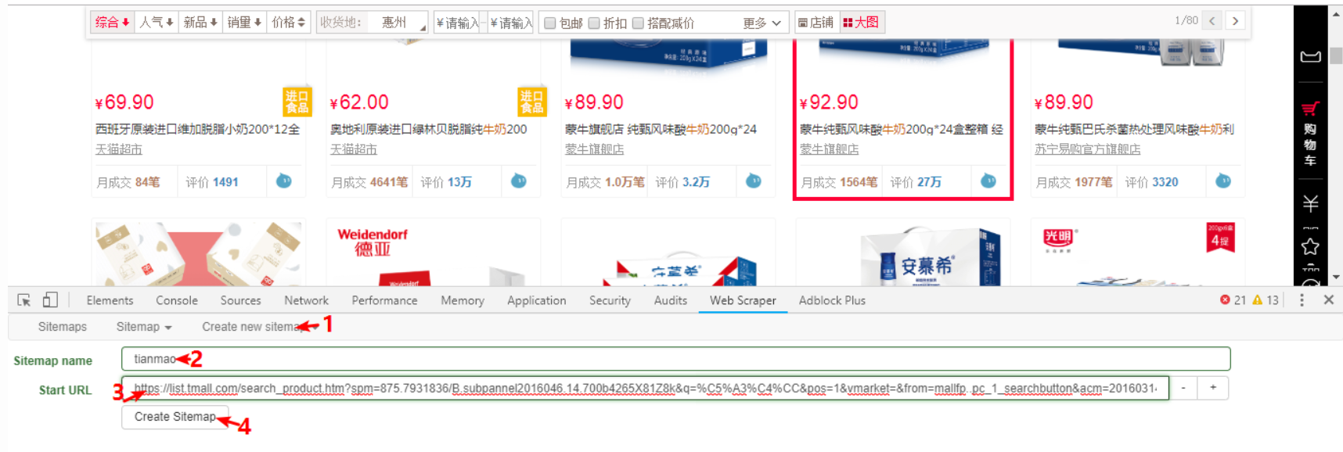1343x452 pixels.
Task: Click the star favorites sidebar icon
Action: coord(1310,247)
